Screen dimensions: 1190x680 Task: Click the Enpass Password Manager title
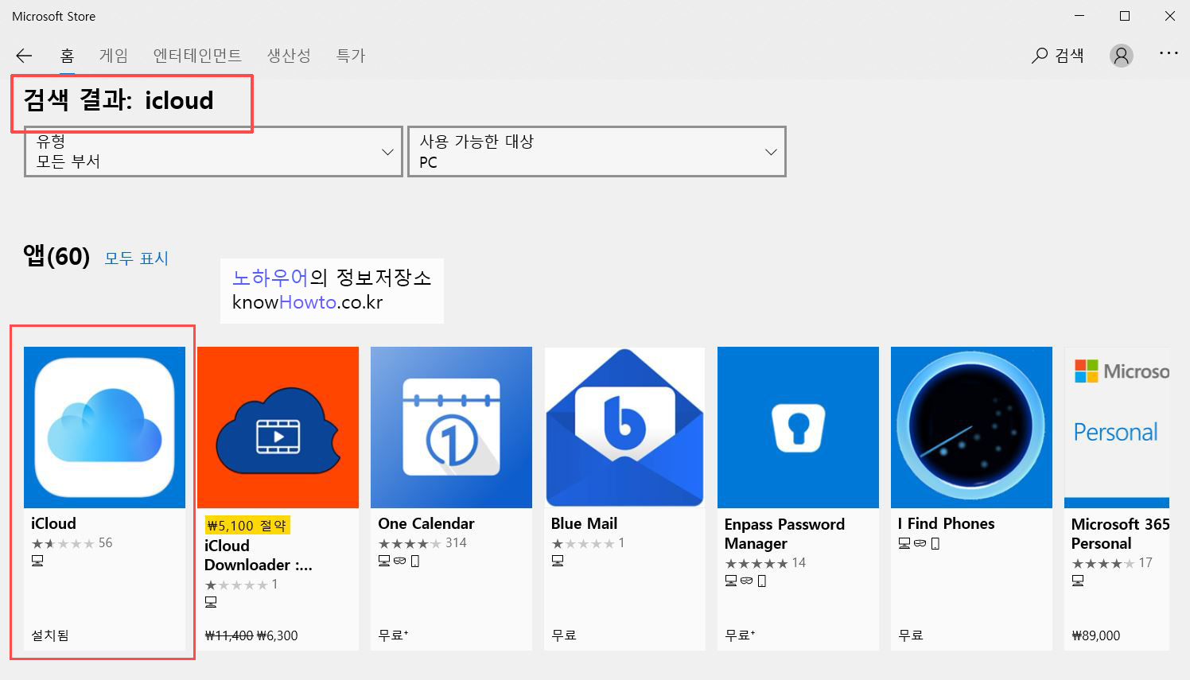pyautogui.click(x=784, y=534)
